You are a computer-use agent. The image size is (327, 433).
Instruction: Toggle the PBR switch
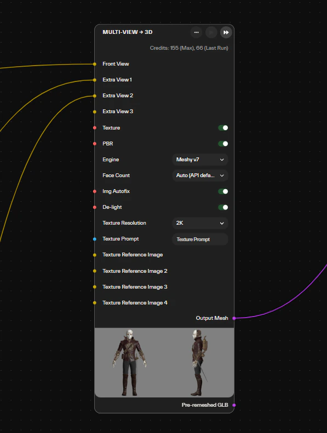coord(223,144)
